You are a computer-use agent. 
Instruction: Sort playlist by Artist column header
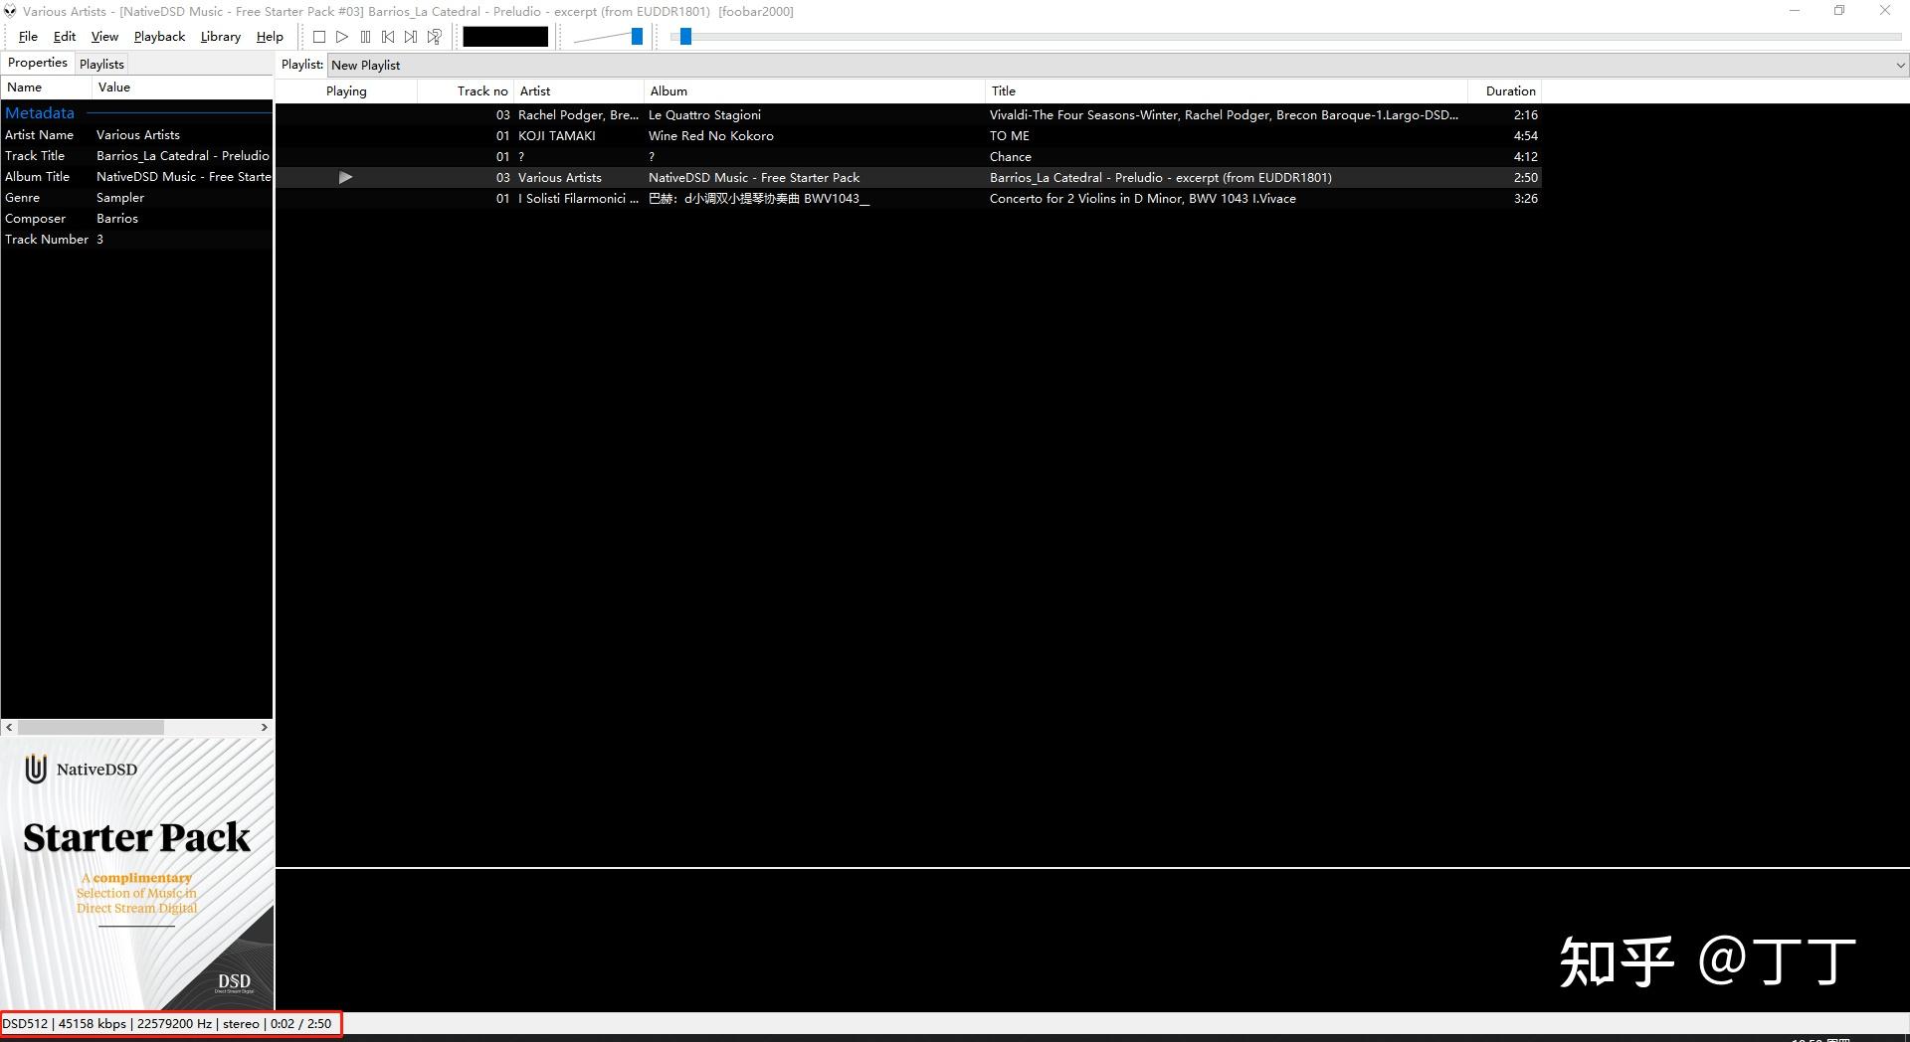click(x=578, y=90)
